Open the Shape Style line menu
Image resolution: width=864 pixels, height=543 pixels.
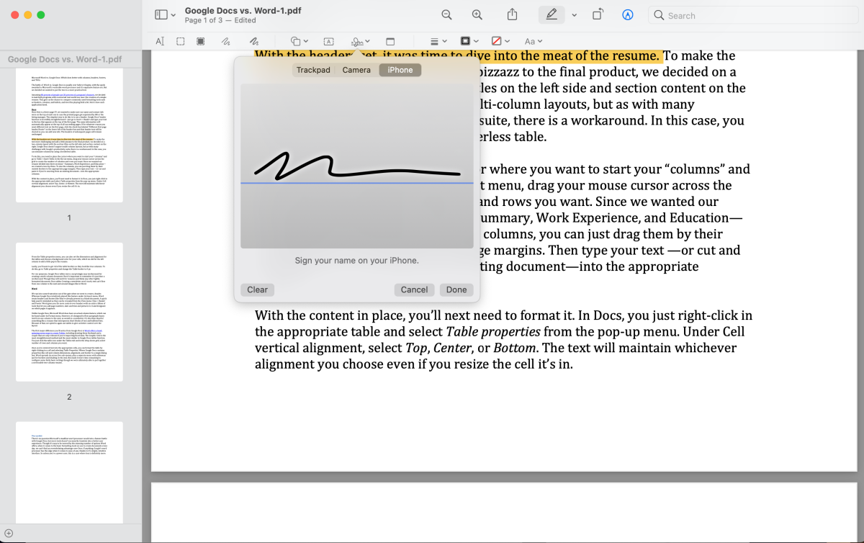point(438,41)
